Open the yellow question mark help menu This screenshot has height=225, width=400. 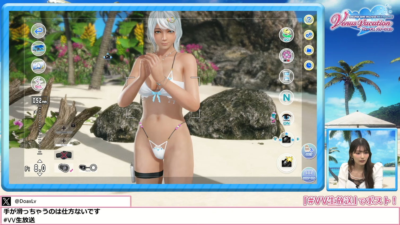[x=309, y=20]
